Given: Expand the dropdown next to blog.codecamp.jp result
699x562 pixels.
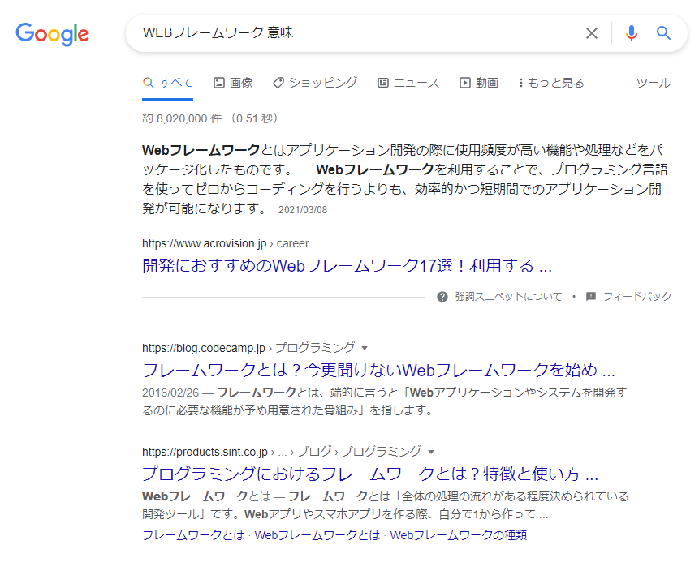Looking at the screenshot, I should (364, 346).
